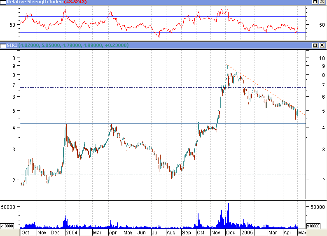327x236 pixels.
Task: Click the Relative Strength Index title text
Action: click(x=35, y=2)
